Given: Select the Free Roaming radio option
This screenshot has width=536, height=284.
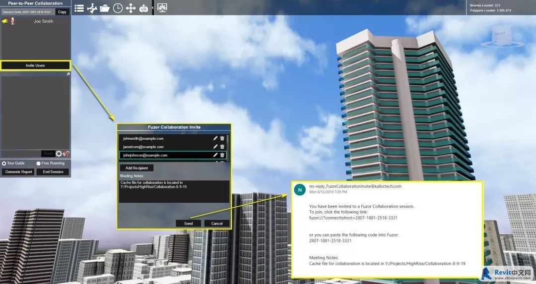Looking at the screenshot, I should tap(38, 164).
